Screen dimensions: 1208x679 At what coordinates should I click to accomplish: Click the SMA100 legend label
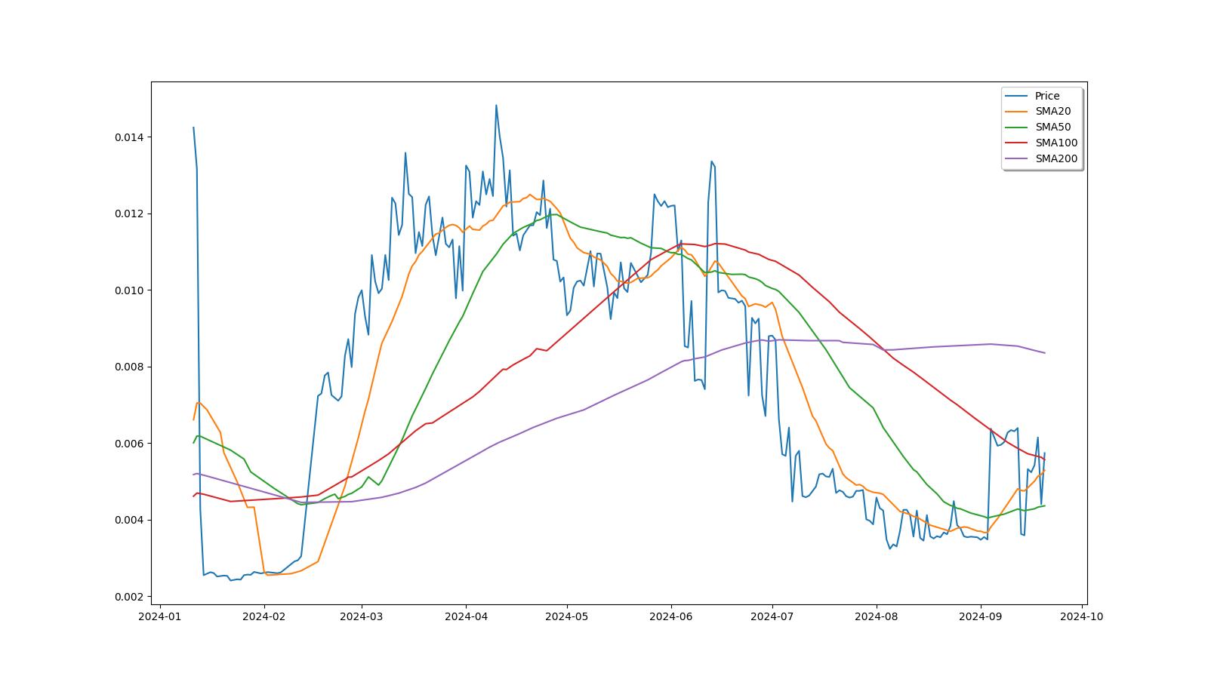(x=1056, y=143)
